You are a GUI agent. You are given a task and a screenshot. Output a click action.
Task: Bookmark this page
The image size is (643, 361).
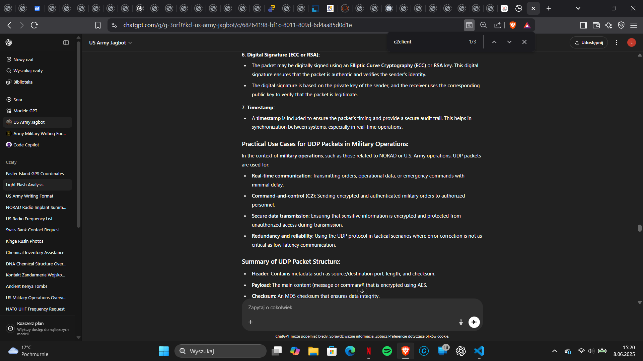(x=98, y=25)
